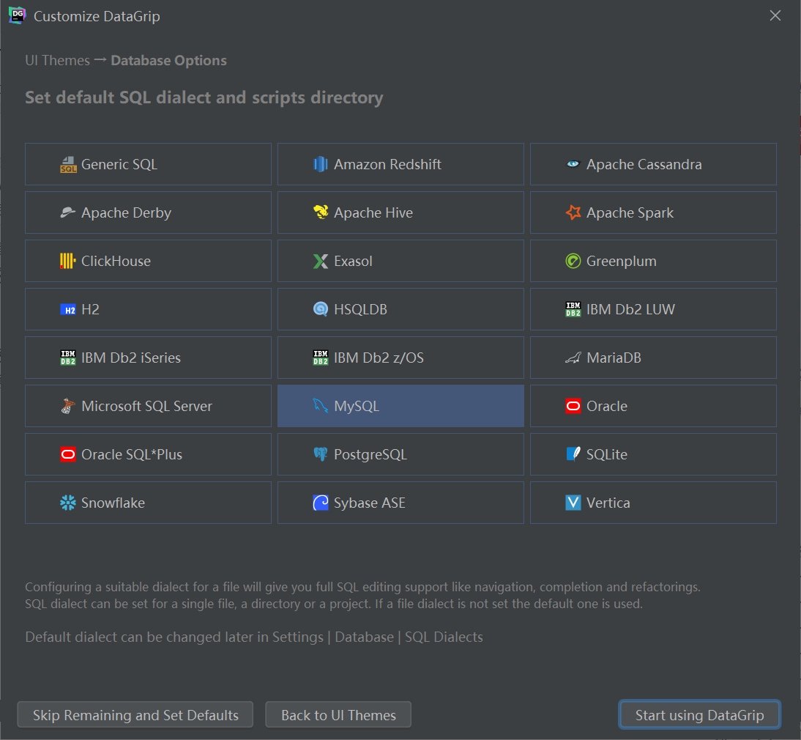
Task: Click the Vertica V icon
Action: (x=573, y=503)
